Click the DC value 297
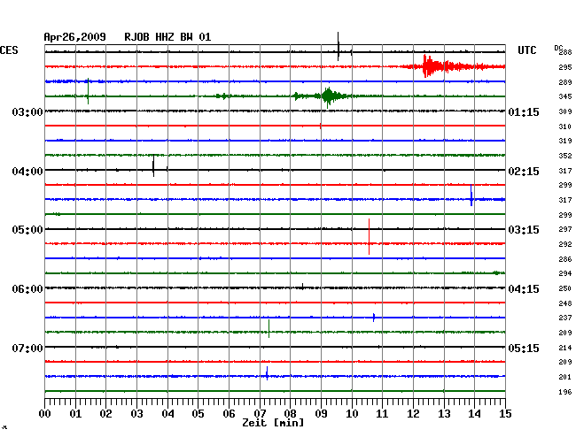The image size is (576, 437). [x=565, y=229]
